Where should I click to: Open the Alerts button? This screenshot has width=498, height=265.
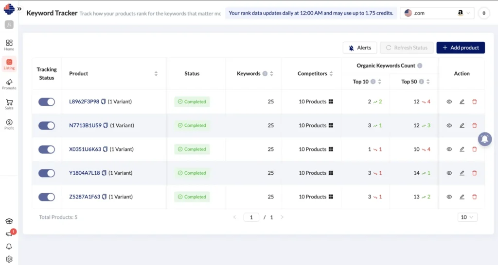(x=360, y=48)
